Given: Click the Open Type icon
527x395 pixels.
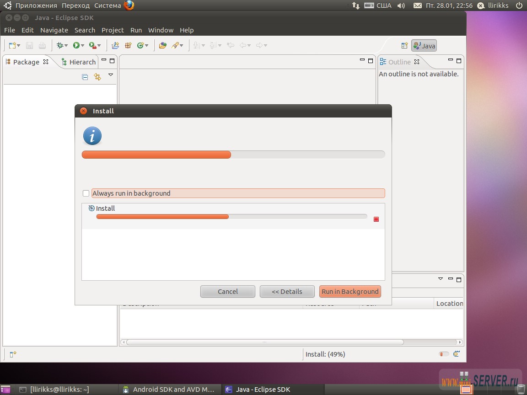Looking at the screenshot, I should point(163,45).
